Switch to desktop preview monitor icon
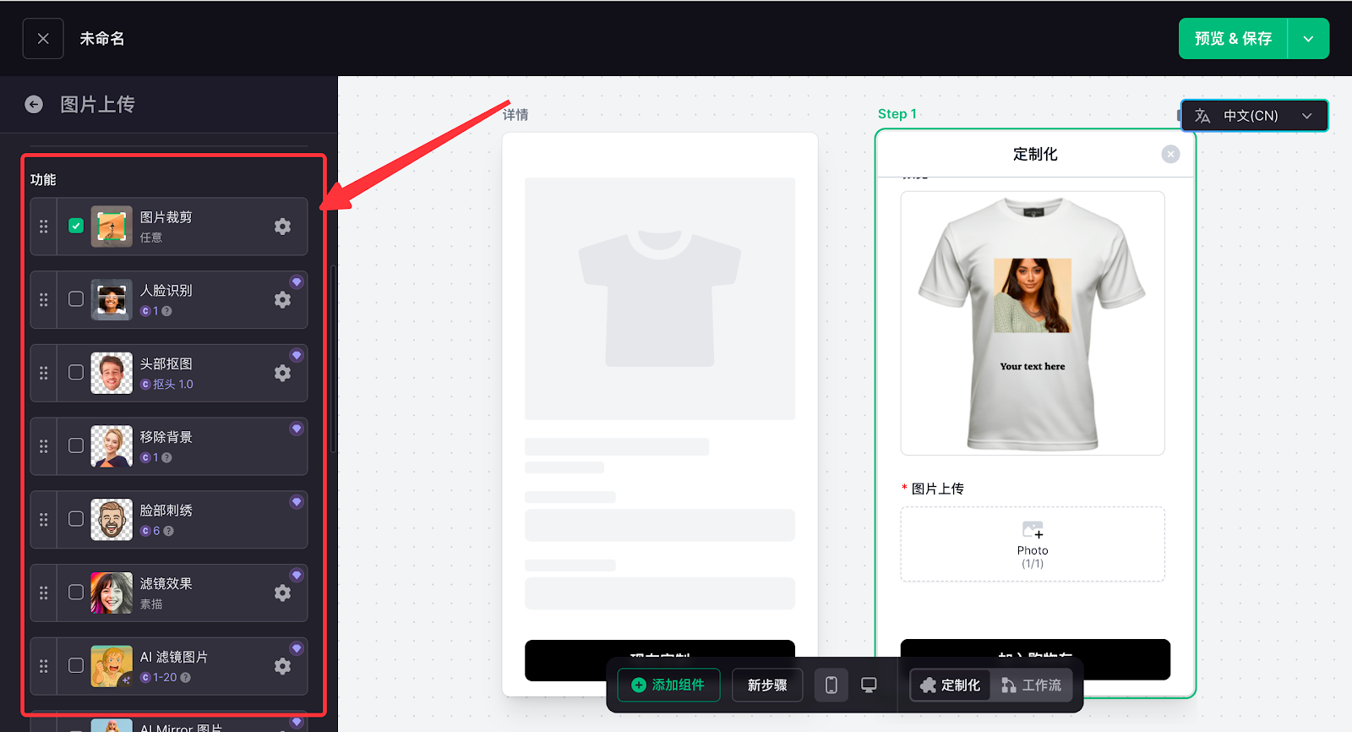 [x=869, y=685]
